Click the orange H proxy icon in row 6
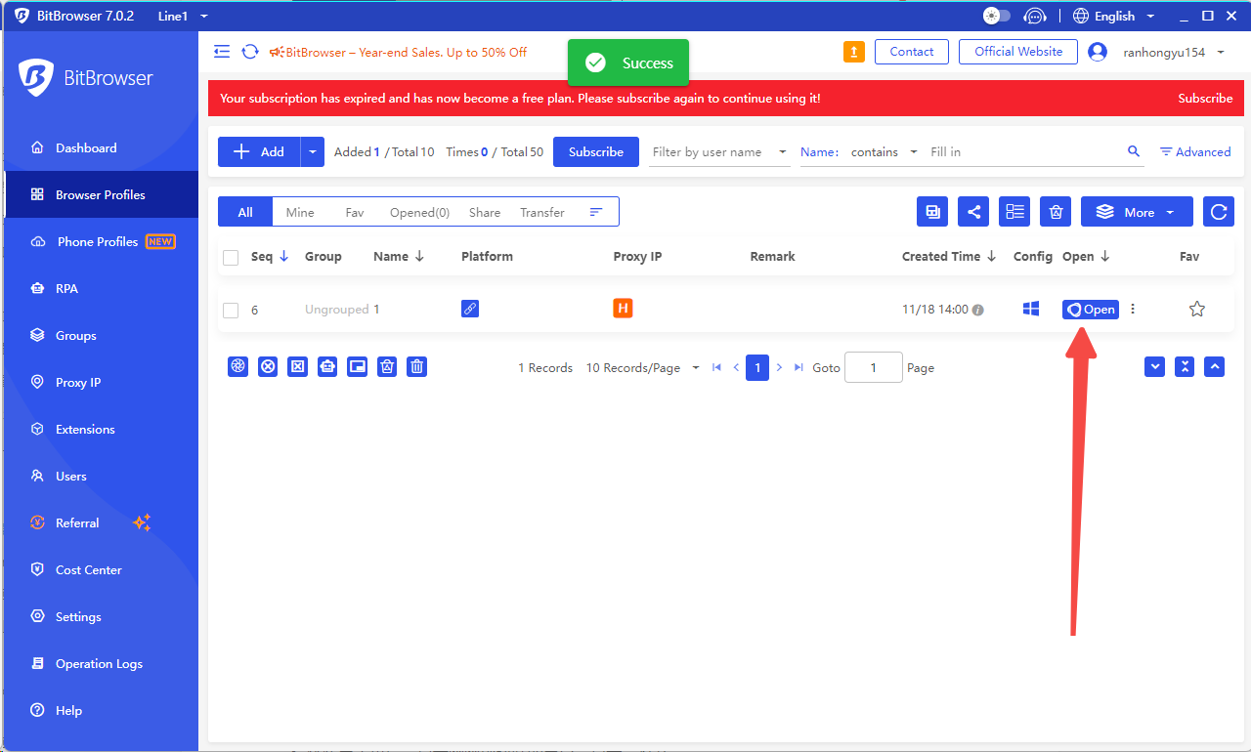1251x752 pixels. [623, 309]
